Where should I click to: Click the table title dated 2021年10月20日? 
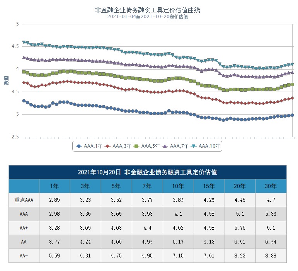coord(148,172)
